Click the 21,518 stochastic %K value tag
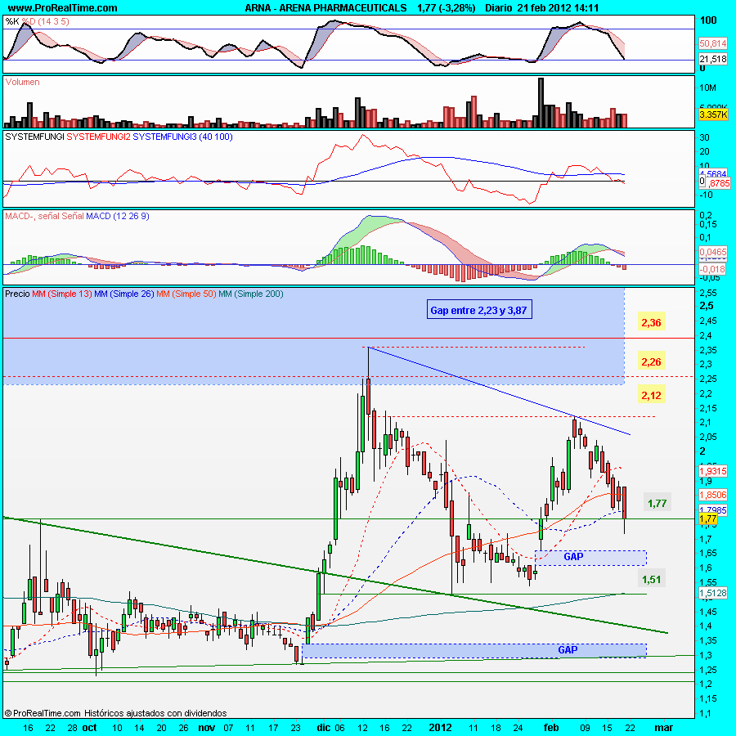Screen dimensions: 736x736 pyautogui.click(x=713, y=59)
